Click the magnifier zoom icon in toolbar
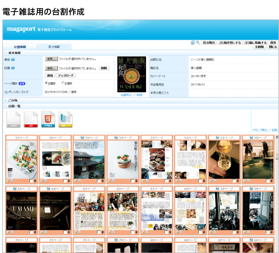Screen dimensions: 279x253 (x=198, y=43)
